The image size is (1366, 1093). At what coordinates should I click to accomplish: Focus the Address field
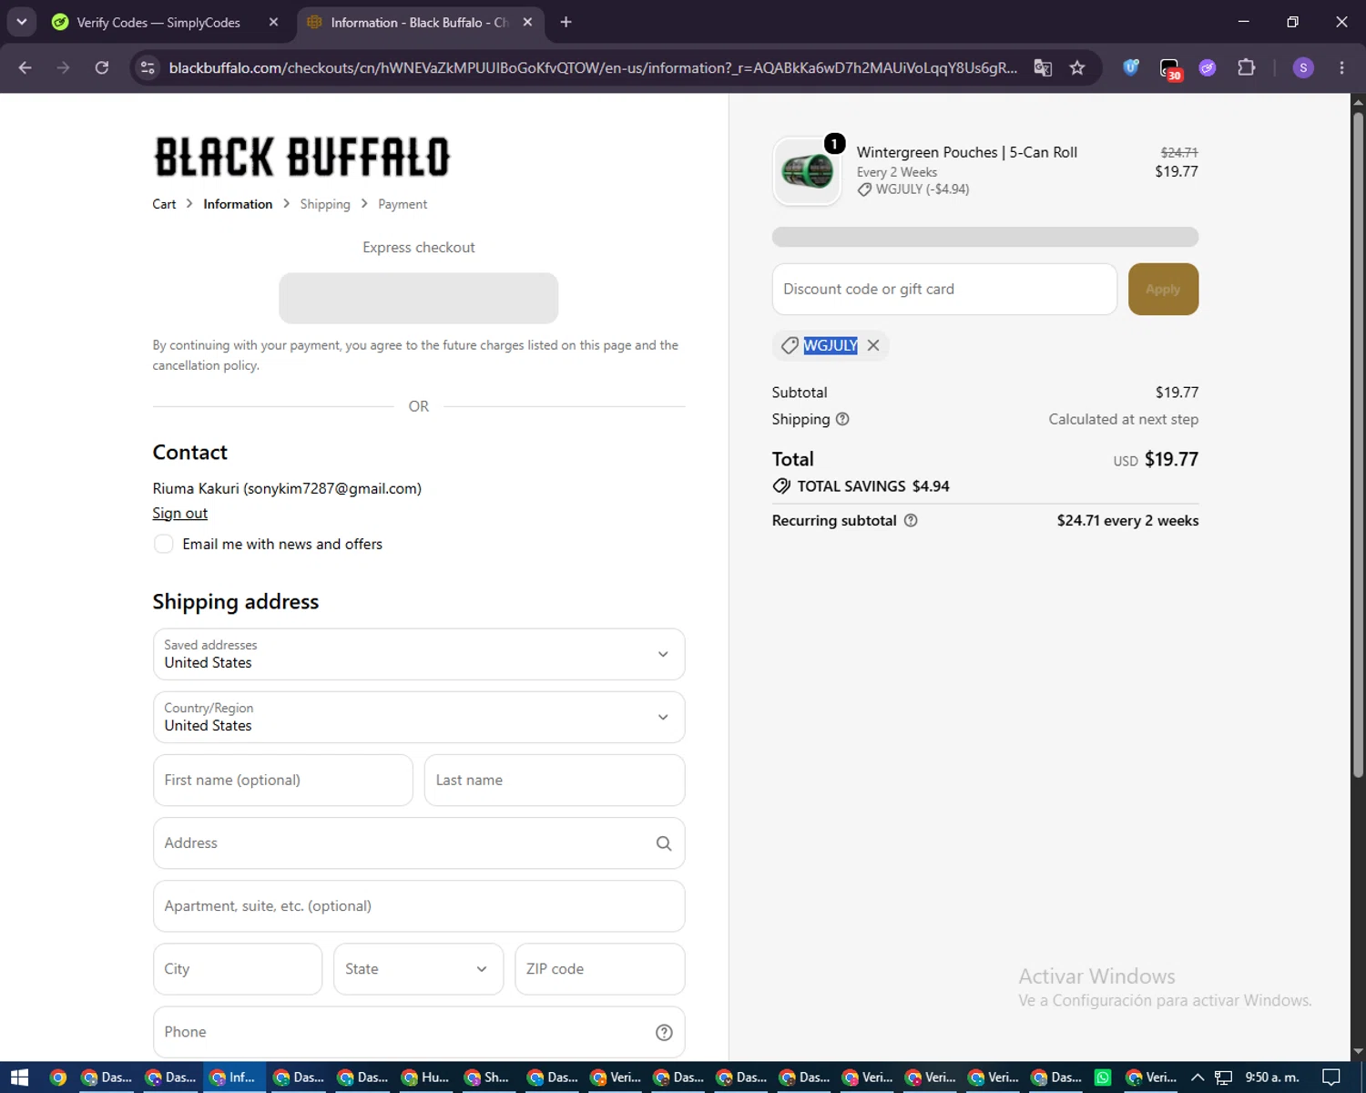click(x=419, y=843)
